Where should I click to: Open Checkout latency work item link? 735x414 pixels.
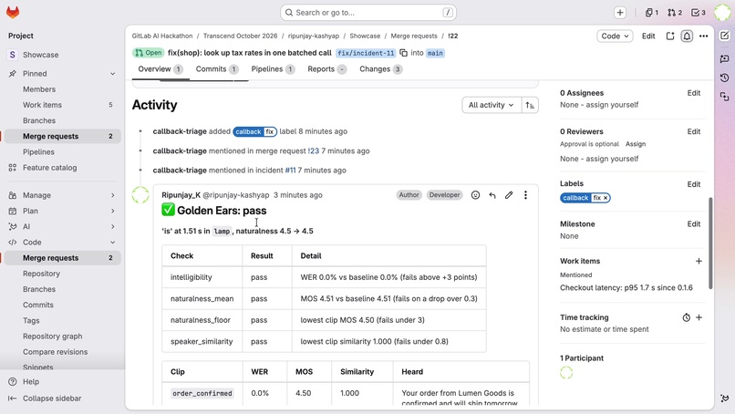(x=626, y=287)
